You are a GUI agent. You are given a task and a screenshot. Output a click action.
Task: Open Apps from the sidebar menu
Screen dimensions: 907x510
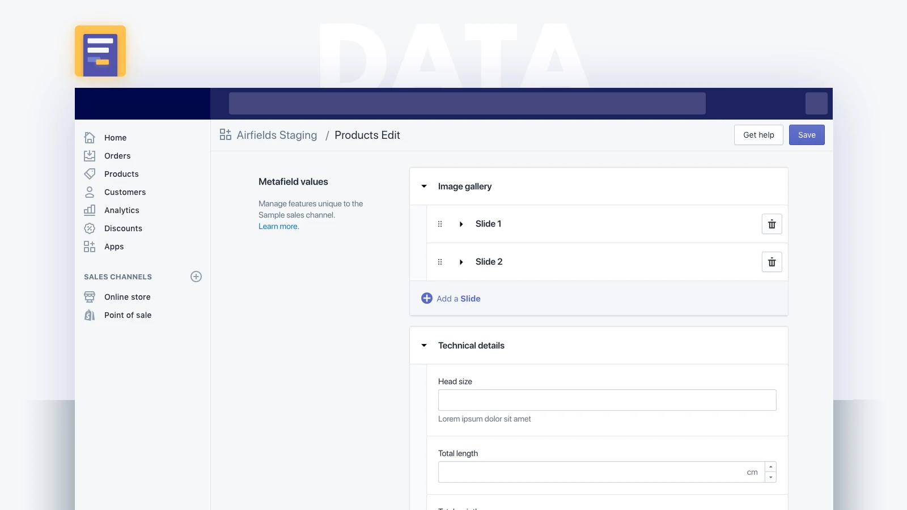[90, 246]
